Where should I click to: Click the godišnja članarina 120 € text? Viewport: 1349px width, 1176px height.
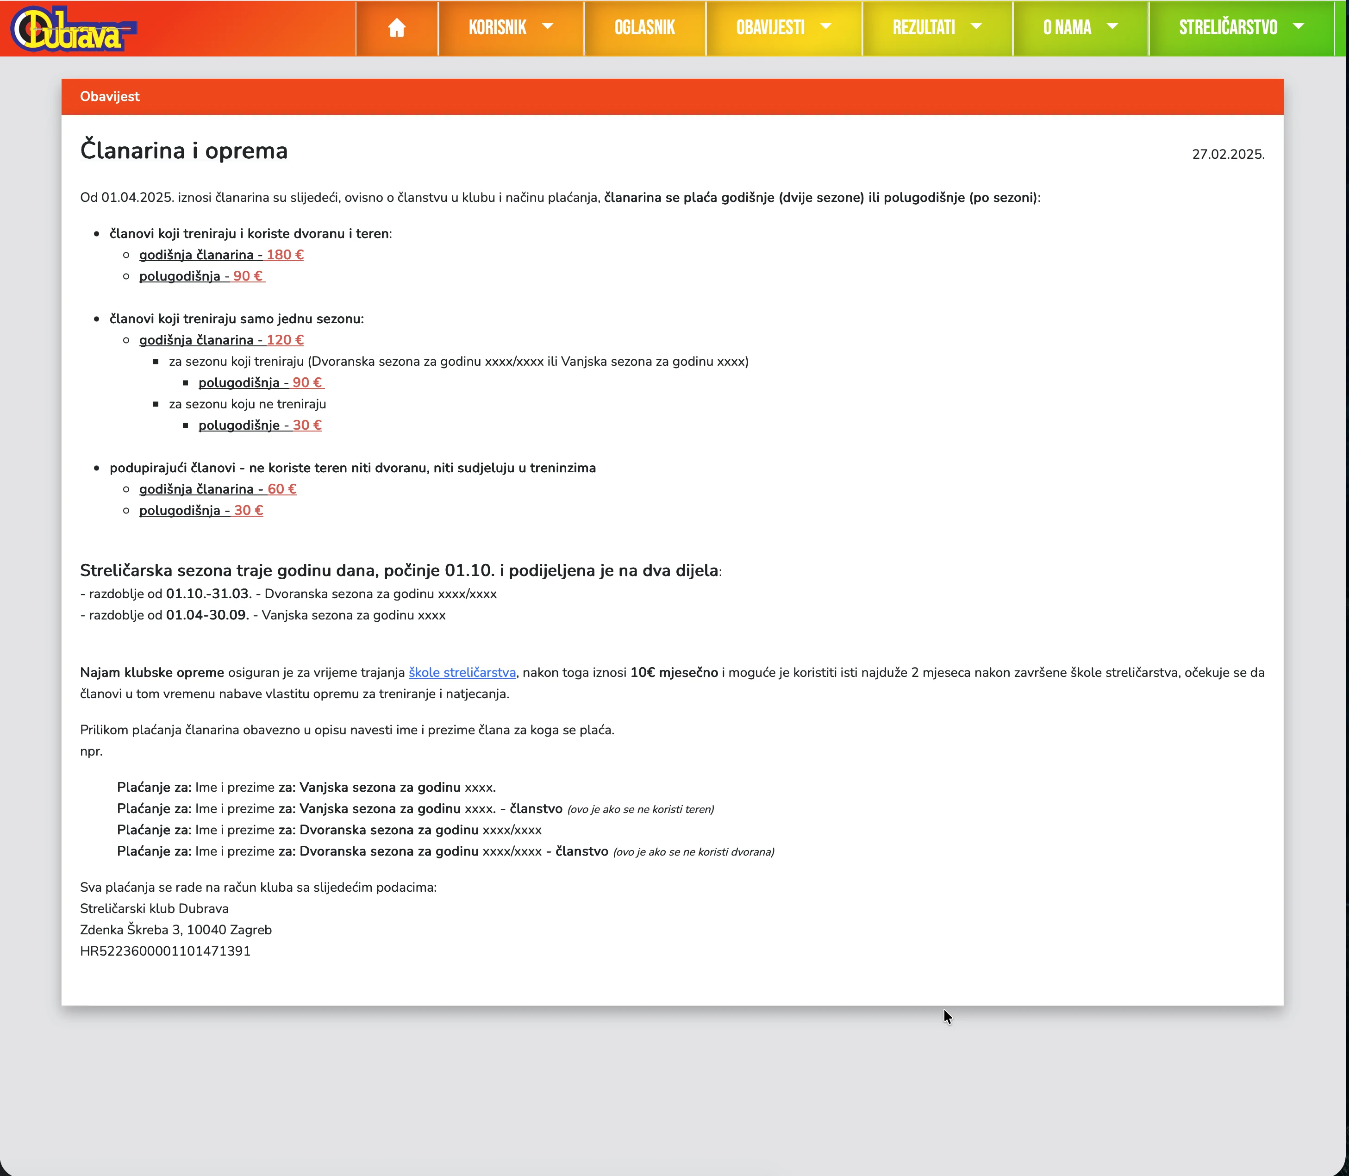pyautogui.click(x=221, y=340)
